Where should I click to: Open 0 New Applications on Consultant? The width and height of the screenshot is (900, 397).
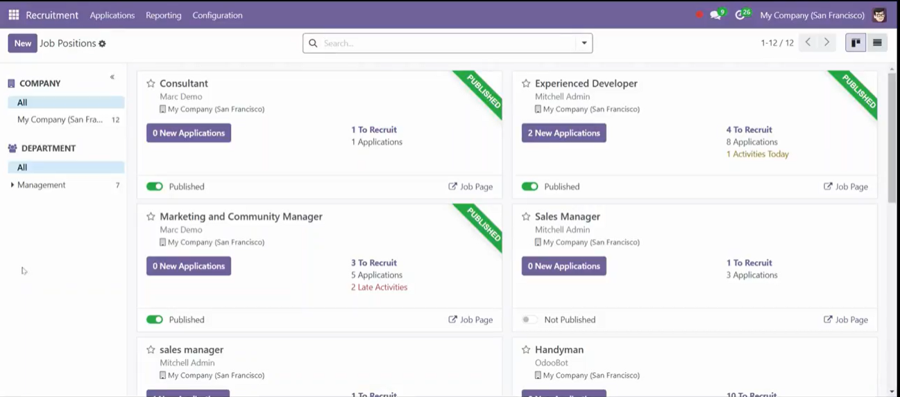[189, 133]
